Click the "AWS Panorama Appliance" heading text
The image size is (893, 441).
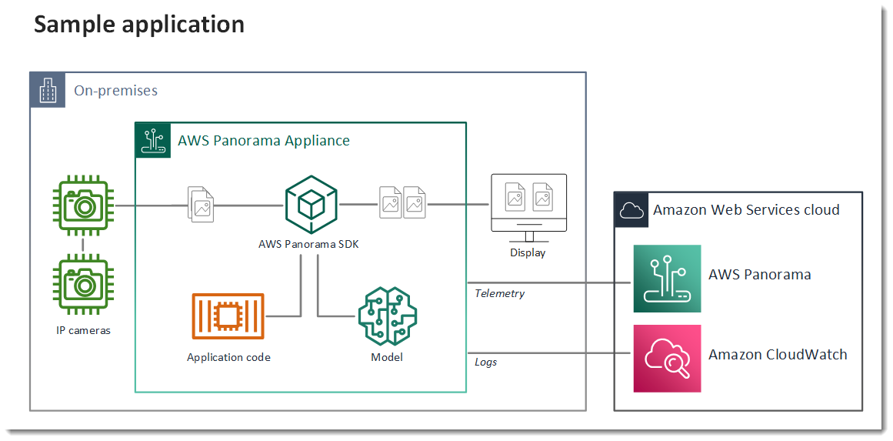pyautogui.click(x=264, y=141)
